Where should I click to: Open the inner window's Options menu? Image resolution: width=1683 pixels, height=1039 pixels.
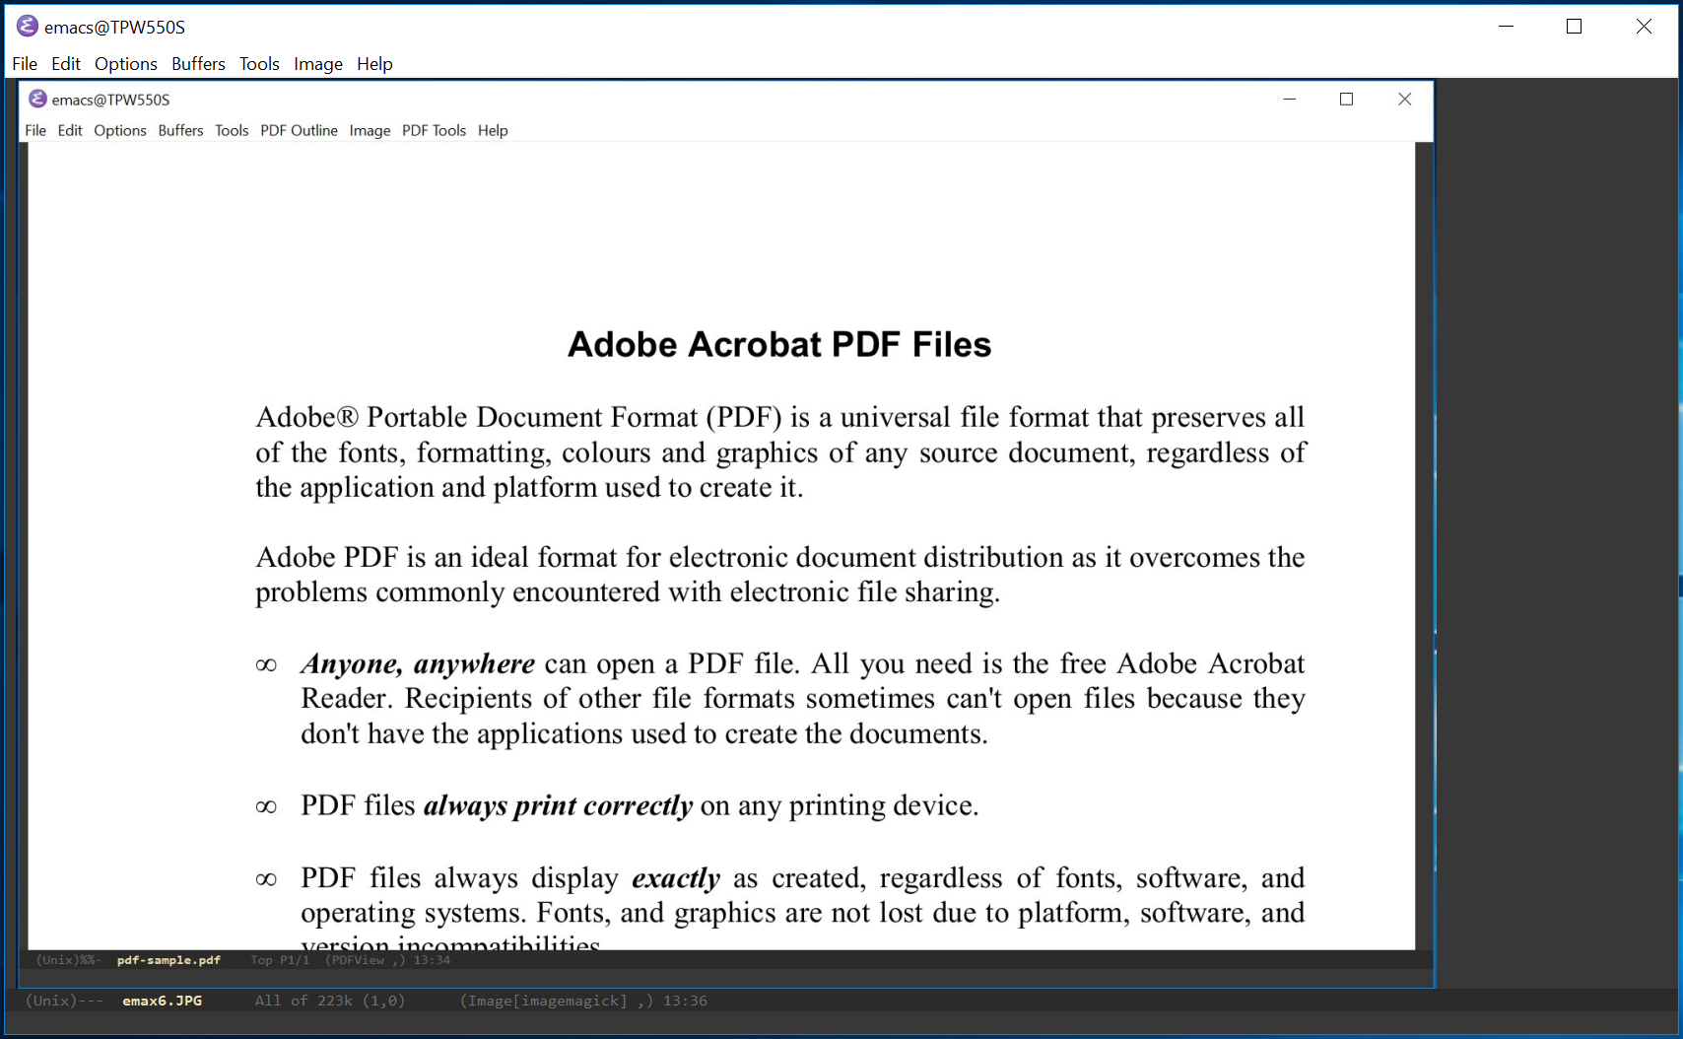coord(120,130)
